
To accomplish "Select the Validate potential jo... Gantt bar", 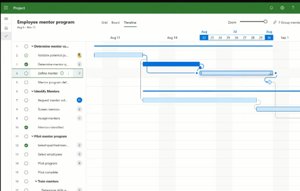I will [x=118, y=55].
